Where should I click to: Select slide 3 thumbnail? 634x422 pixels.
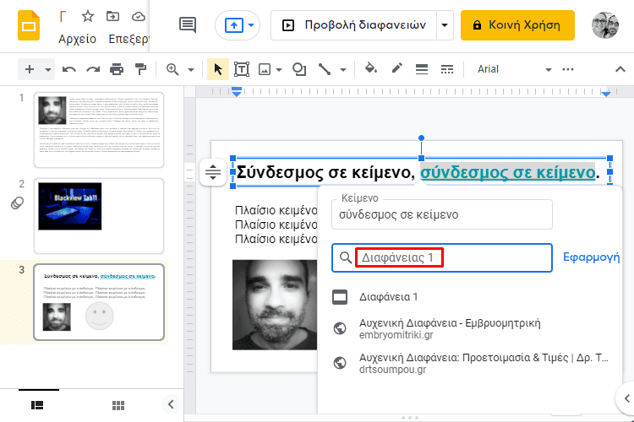(99, 302)
